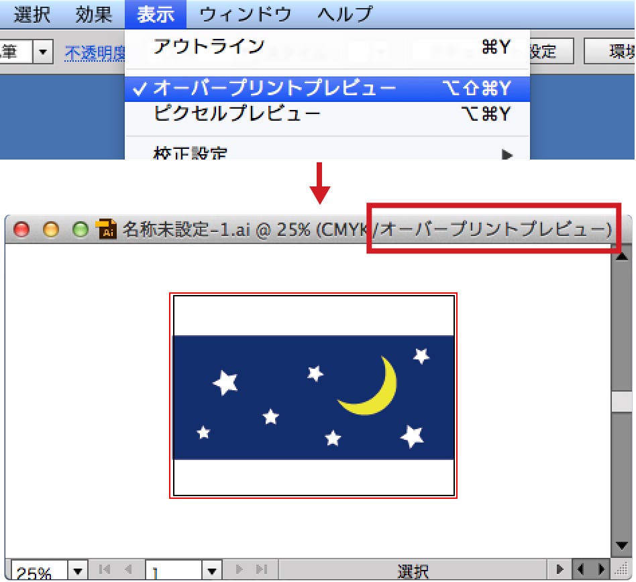
Task: Open the 25% zoom level dropdown
Action: coord(78,571)
